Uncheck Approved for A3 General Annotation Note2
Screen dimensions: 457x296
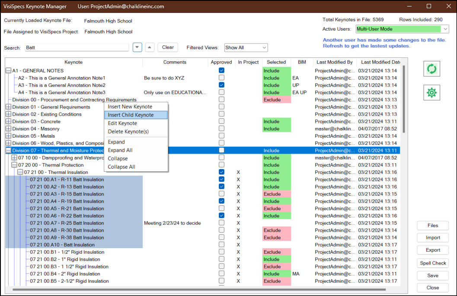pyautogui.click(x=221, y=85)
